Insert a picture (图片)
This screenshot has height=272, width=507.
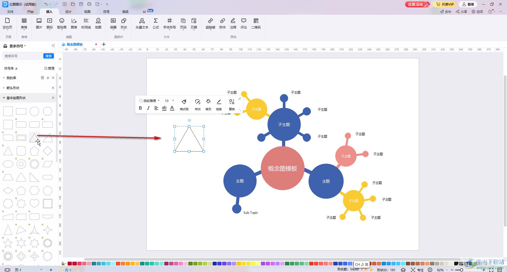tap(39, 23)
